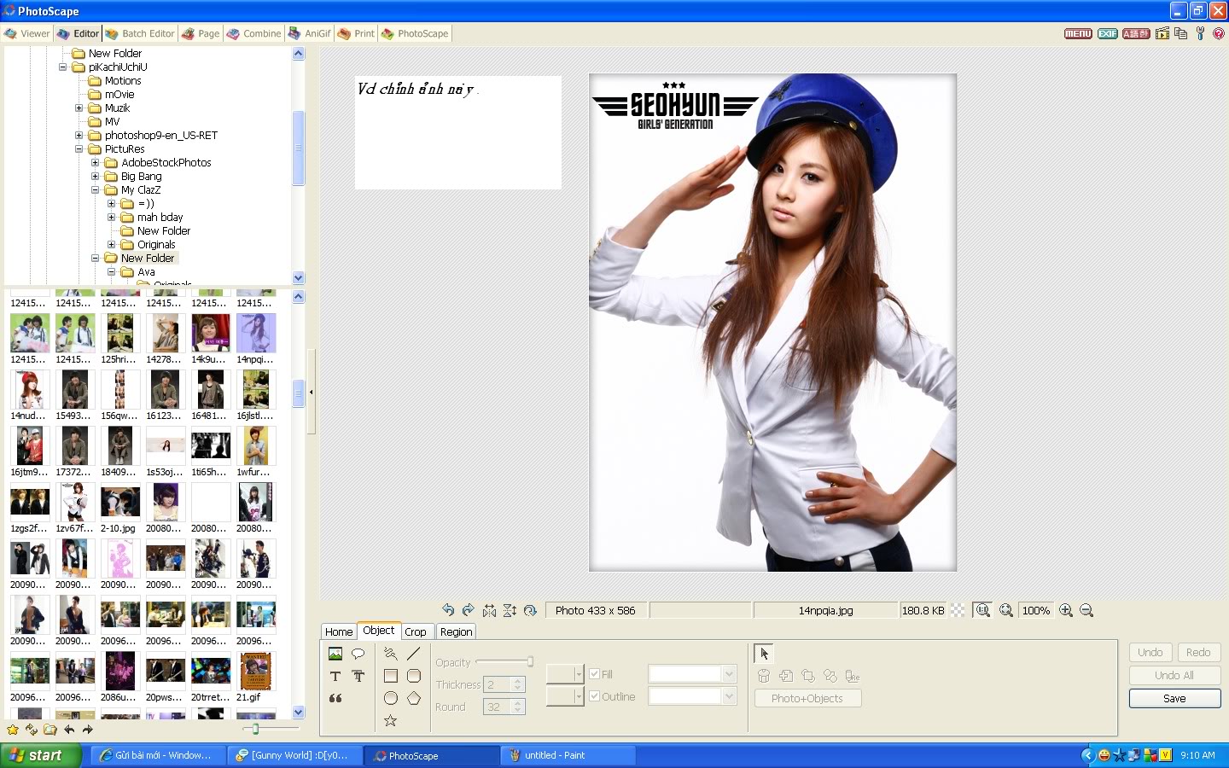Image resolution: width=1229 pixels, height=768 pixels.
Task: Collapse the My ClazZ folder node
Action: 96,189
